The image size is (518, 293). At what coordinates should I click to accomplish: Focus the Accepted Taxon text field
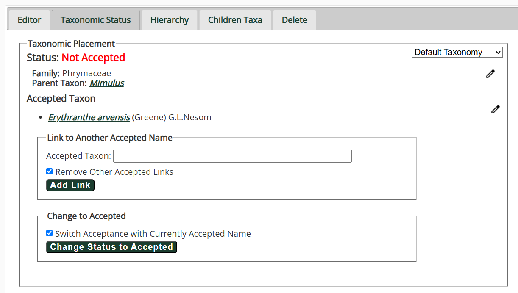[232, 156]
